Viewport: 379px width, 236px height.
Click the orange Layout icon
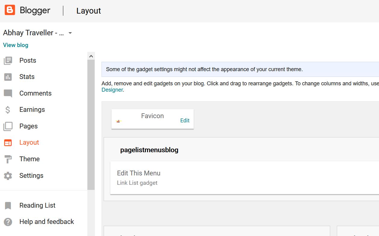click(x=8, y=143)
